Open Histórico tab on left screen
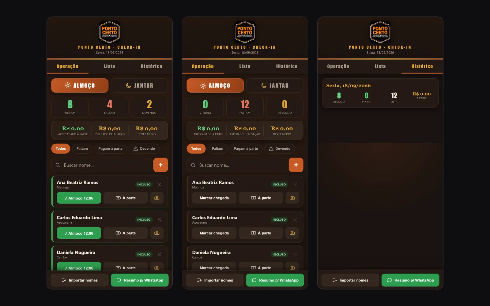This screenshot has height=306, width=490. [x=151, y=66]
